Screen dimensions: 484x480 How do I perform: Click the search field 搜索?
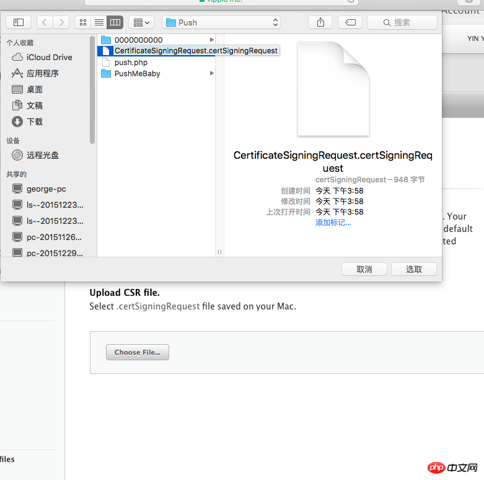(402, 22)
